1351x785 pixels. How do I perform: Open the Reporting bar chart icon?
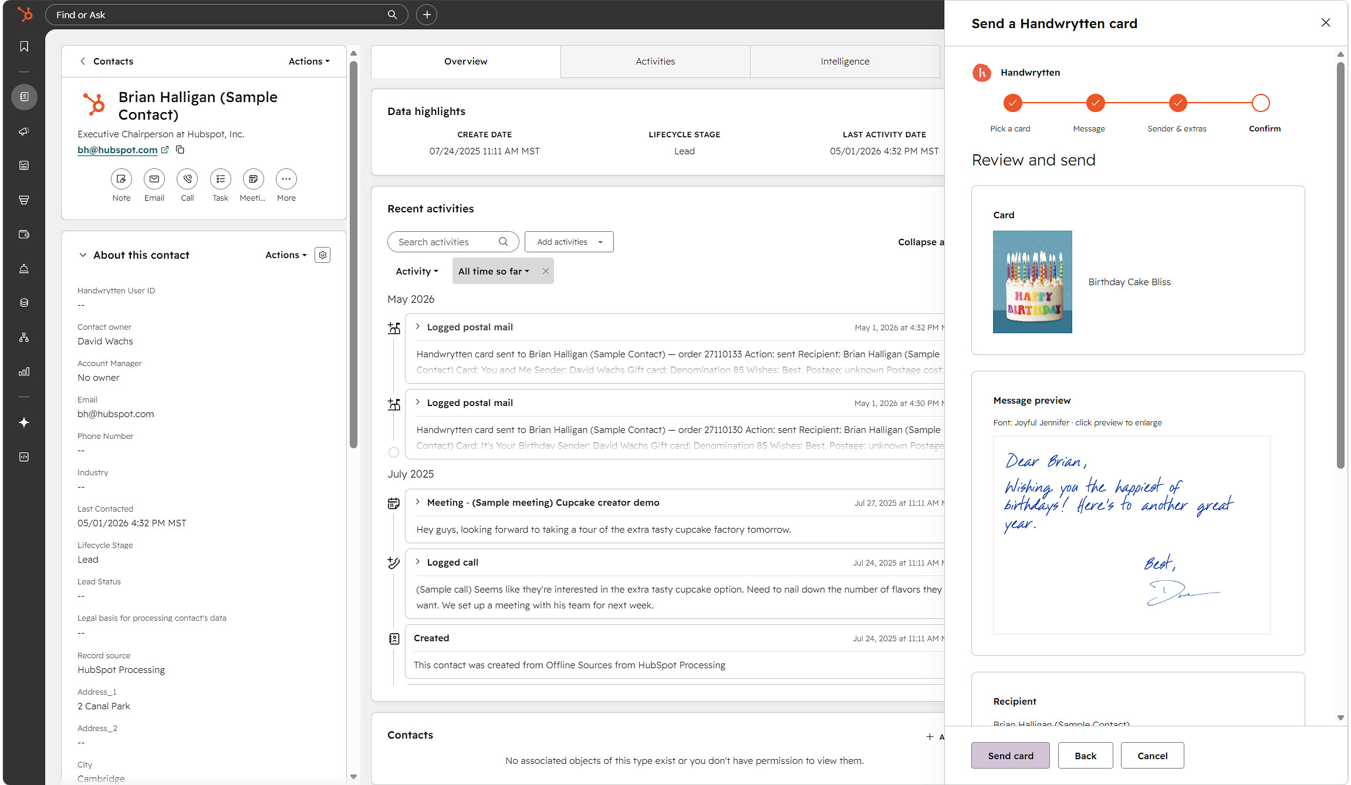point(24,371)
